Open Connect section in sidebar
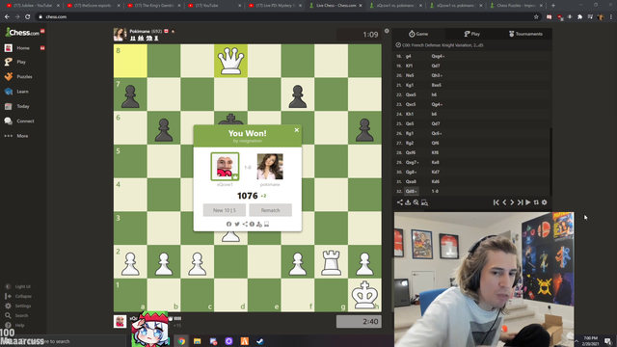This screenshot has width=617, height=347. click(x=25, y=121)
